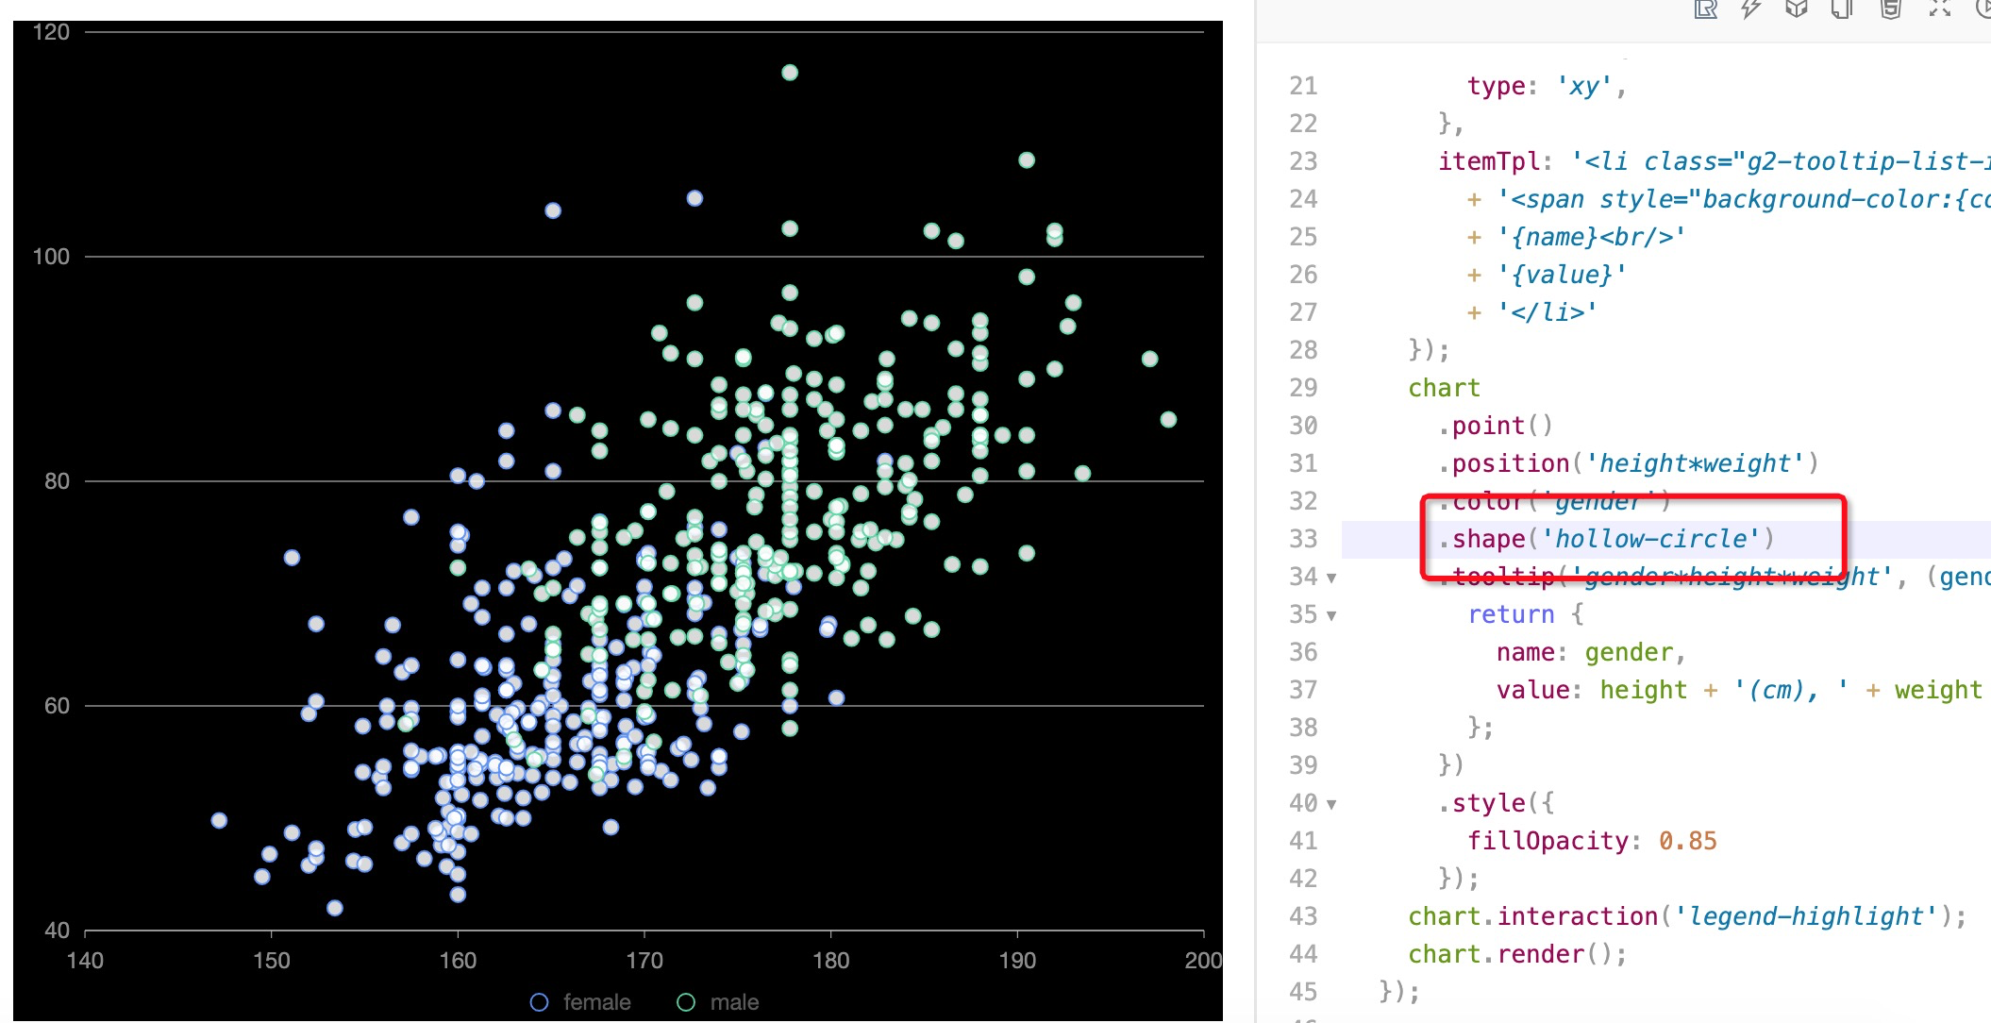Click line number 43 in the gutter
1991x1023 pixels.
1303,916
